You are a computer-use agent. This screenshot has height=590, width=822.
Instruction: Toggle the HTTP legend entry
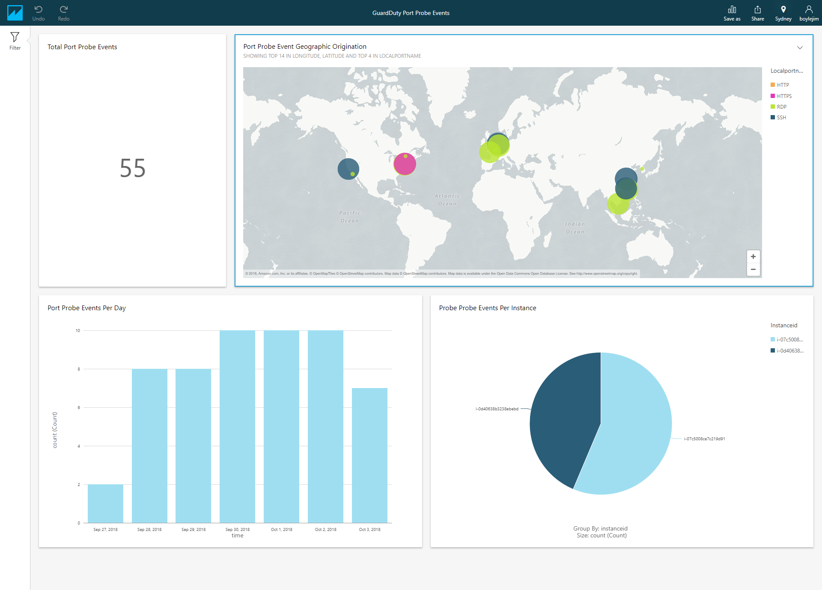(x=780, y=85)
